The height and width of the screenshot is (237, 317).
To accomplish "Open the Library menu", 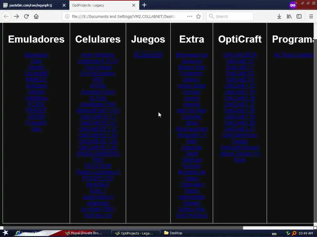I will pyautogui.click(x=289, y=16).
